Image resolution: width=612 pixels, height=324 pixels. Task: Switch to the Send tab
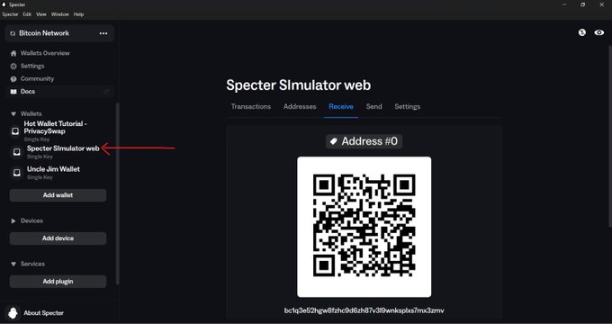tap(373, 106)
